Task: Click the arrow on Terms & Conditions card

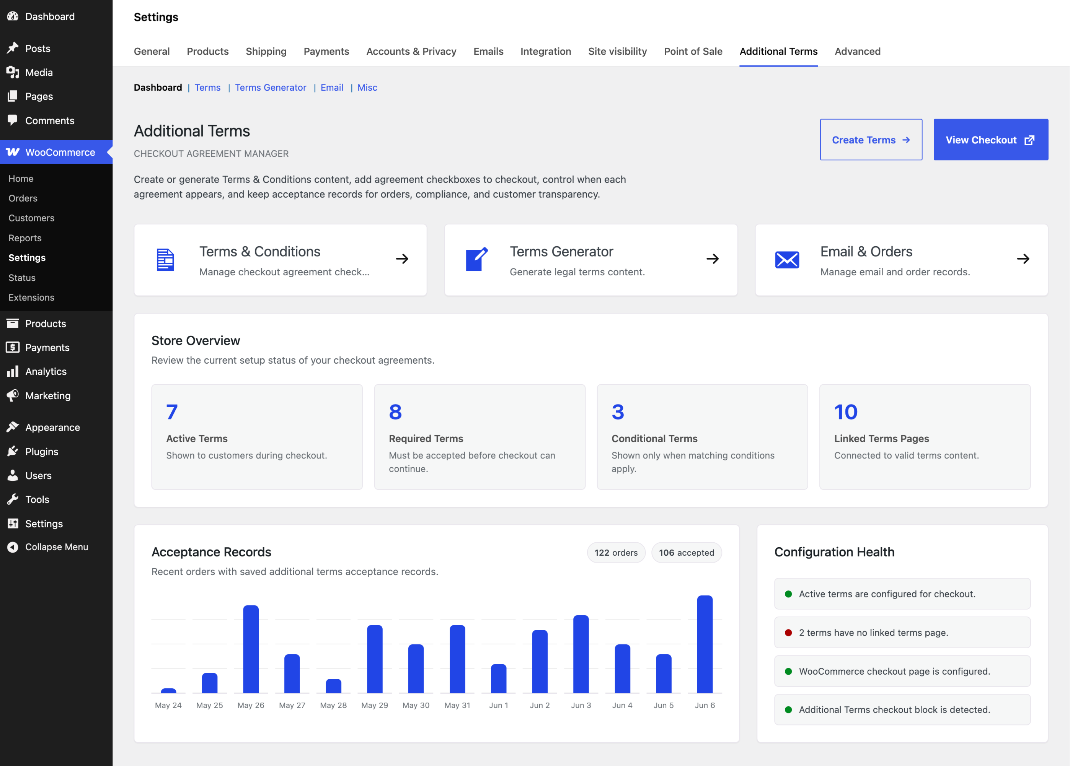Action: (x=402, y=259)
